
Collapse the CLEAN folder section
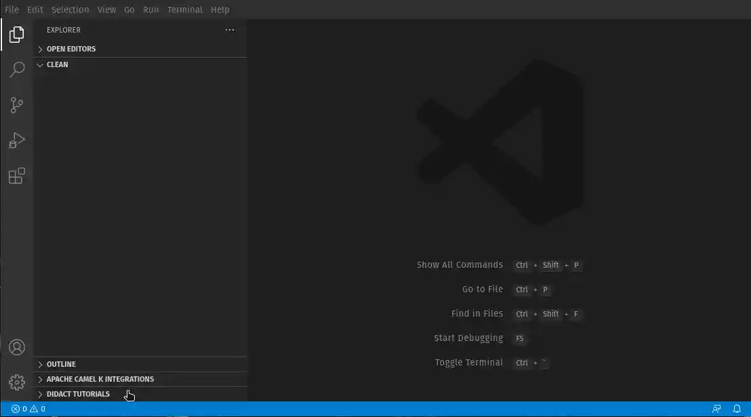56,64
